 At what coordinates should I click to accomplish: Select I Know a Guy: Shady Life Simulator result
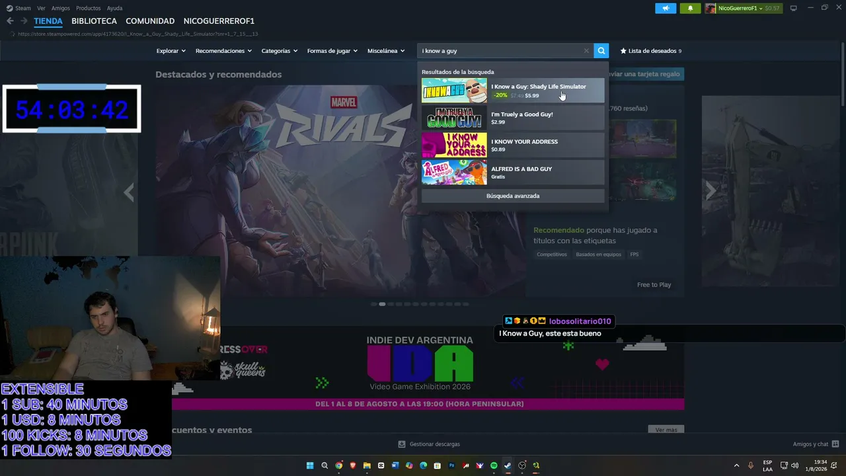513,91
